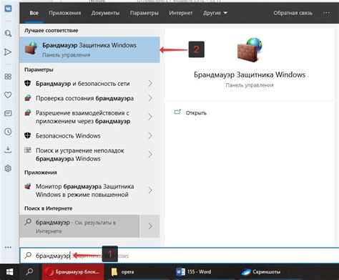Expand arrow for Разрешение взаимодействия result
The height and width of the screenshot is (280, 339).
(150, 117)
